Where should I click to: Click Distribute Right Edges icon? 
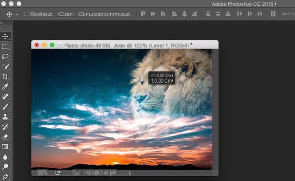pyautogui.click(x=260, y=14)
